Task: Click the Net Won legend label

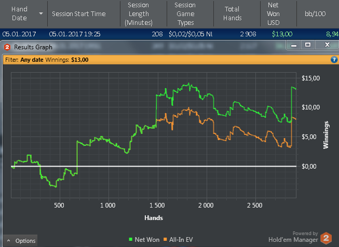Action: 147,239
